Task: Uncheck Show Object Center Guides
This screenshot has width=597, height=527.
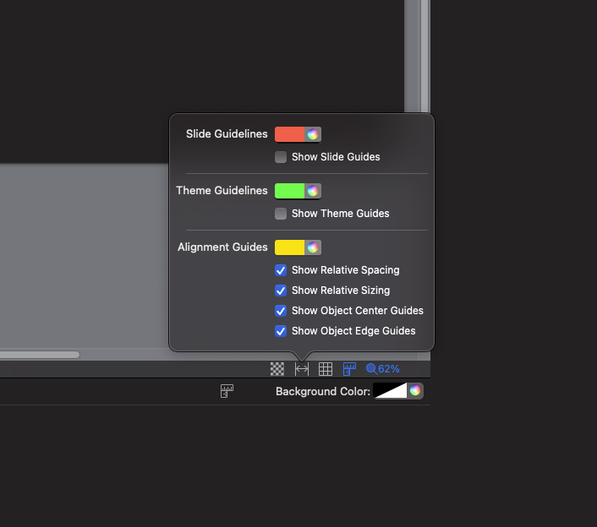Action: [281, 311]
